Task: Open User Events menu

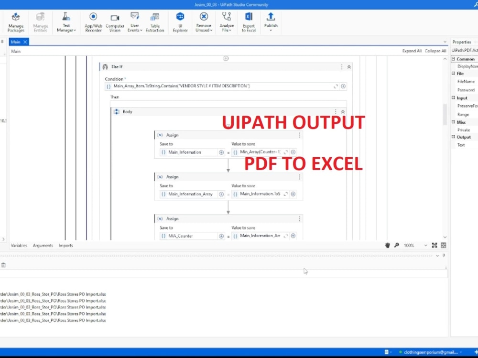Action: [x=134, y=22]
